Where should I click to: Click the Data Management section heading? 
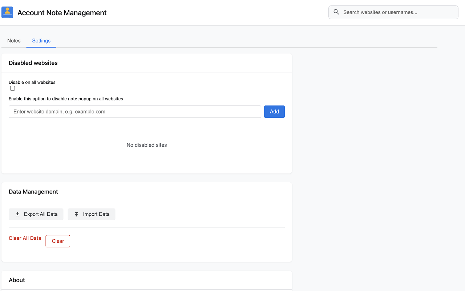coord(33,192)
